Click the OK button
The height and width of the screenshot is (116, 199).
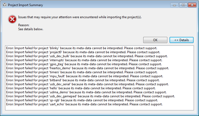pyautogui.click(x=155, y=40)
